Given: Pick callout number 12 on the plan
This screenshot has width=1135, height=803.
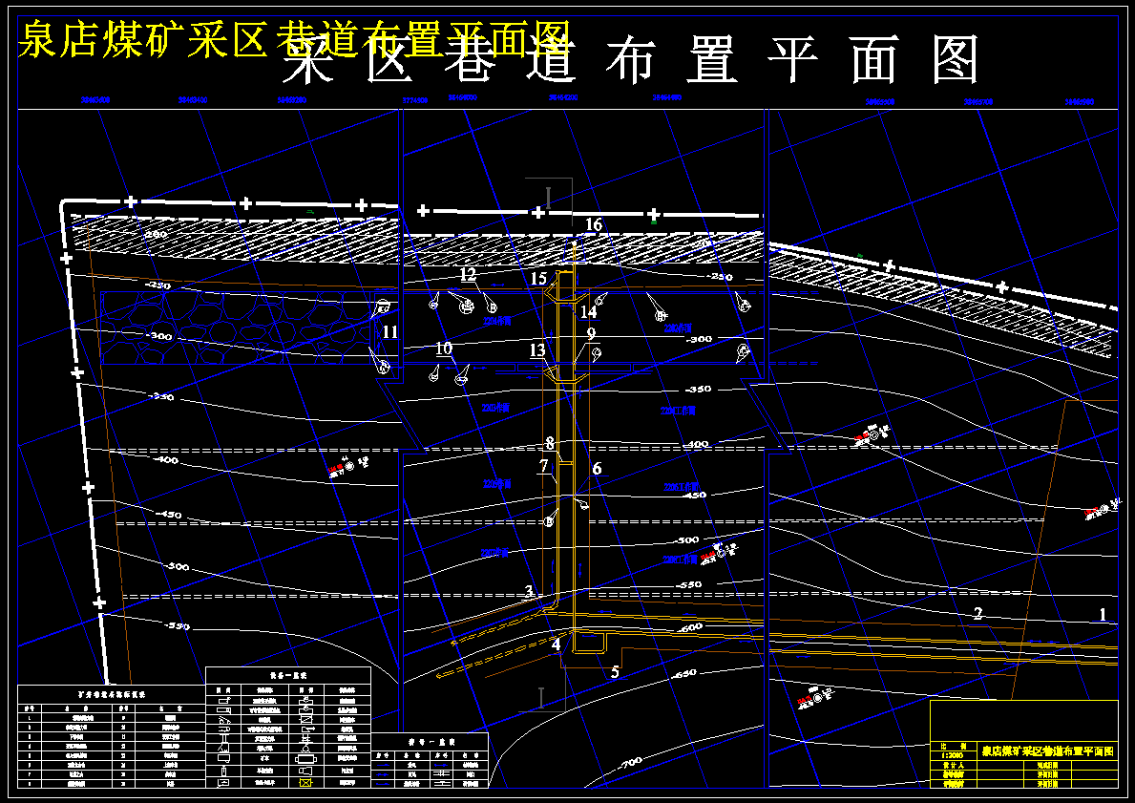Looking at the screenshot, I should [x=469, y=274].
